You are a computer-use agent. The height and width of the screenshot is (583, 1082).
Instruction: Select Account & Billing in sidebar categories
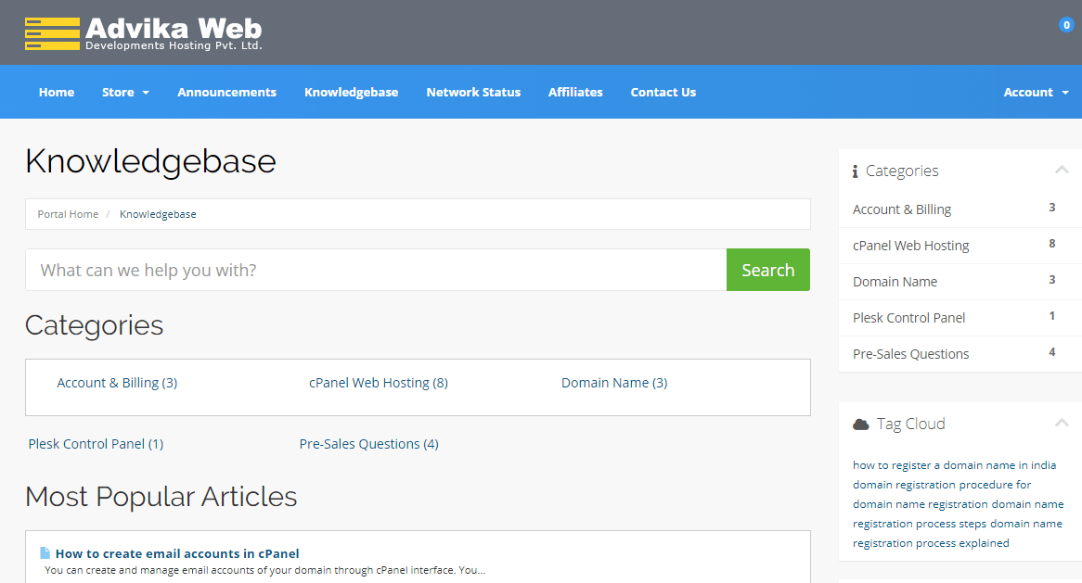click(960, 209)
